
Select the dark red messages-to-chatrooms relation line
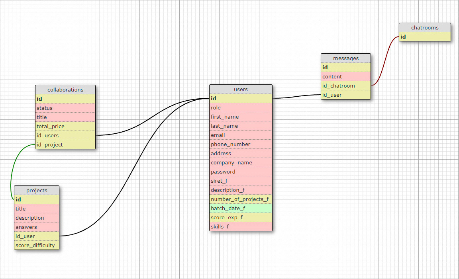pos(385,61)
